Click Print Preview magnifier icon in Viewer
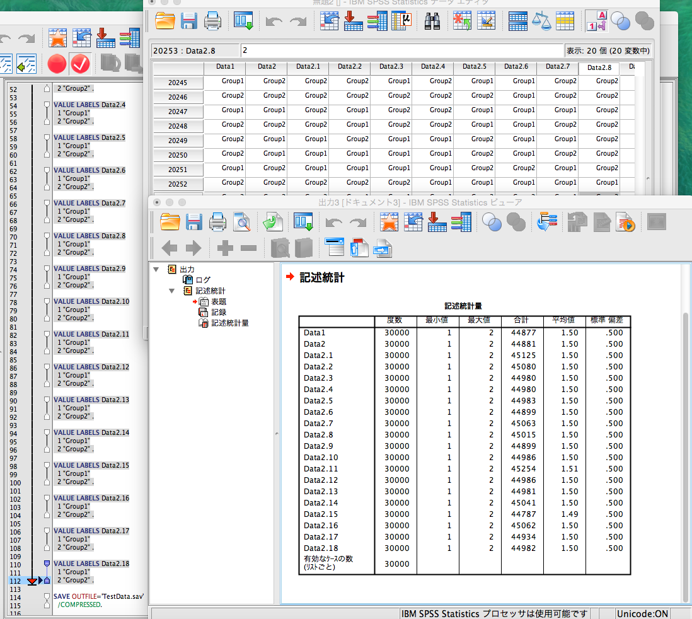 [242, 222]
